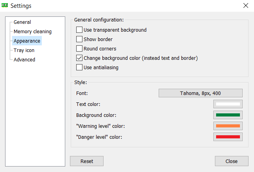Select Memory cleaning in the sidebar
Viewport: 254px width, 172px height.
(32, 32)
